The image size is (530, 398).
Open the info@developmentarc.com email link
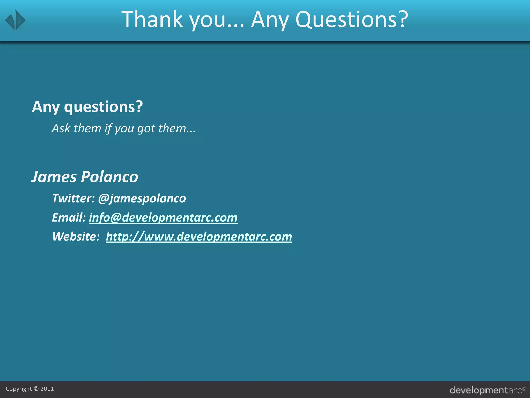pos(163,217)
